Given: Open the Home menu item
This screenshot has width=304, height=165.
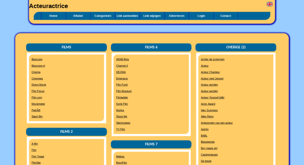Looking at the screenshot, I should point(53,16).
